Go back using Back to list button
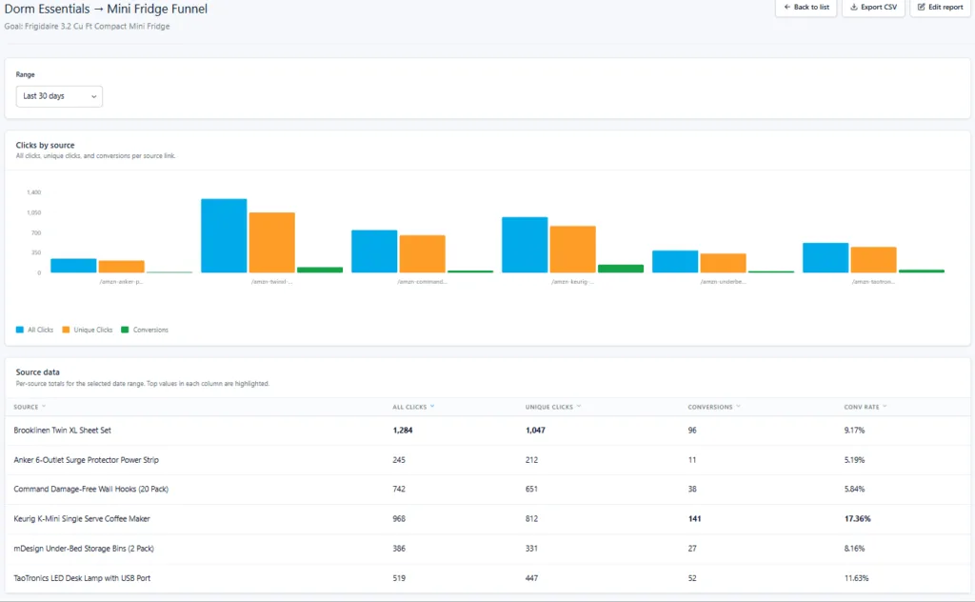 point(806,8)
